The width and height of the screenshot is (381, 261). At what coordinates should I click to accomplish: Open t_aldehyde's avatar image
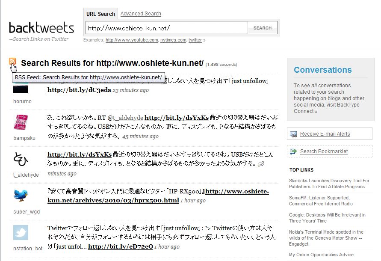pyautogui.click(x=21, y=159)
